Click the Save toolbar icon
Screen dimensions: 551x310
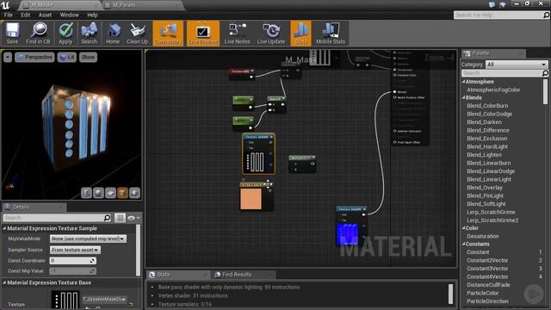pos(12,34)
